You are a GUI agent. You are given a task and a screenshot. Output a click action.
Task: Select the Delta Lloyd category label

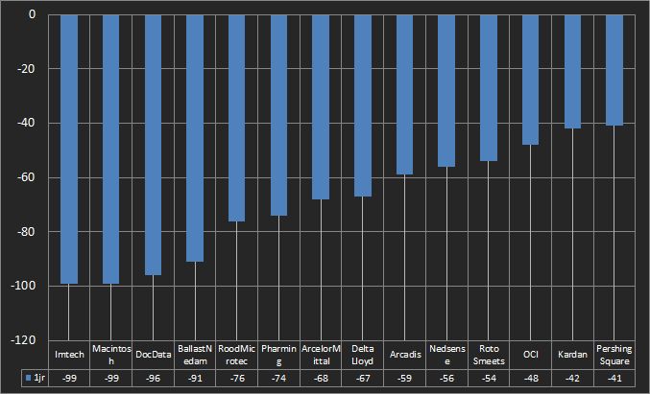coord(363,355)
